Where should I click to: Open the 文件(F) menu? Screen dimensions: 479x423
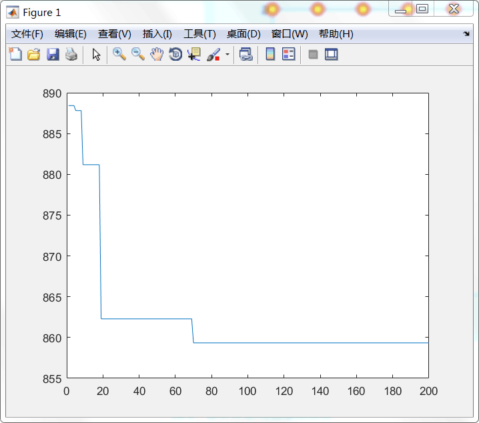[27, 34]
